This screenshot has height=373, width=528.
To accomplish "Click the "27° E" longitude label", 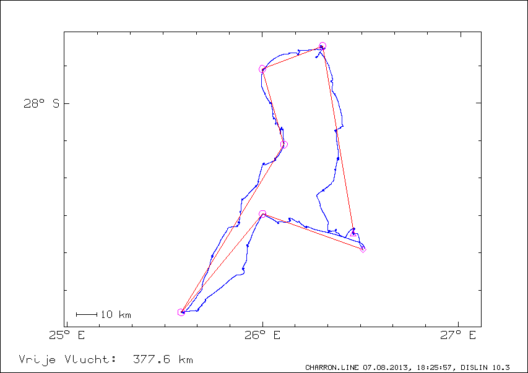I will click(458, 335).
